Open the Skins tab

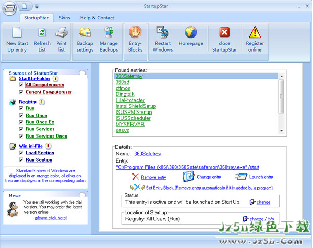pyautogui.click(x=64, y=18)
